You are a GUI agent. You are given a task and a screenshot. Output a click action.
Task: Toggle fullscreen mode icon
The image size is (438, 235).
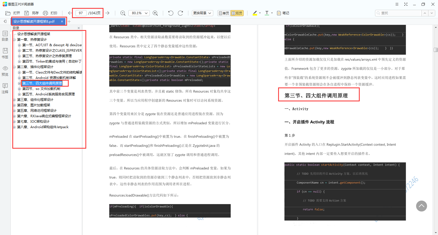pyautogui.click(x=406, y=4)
